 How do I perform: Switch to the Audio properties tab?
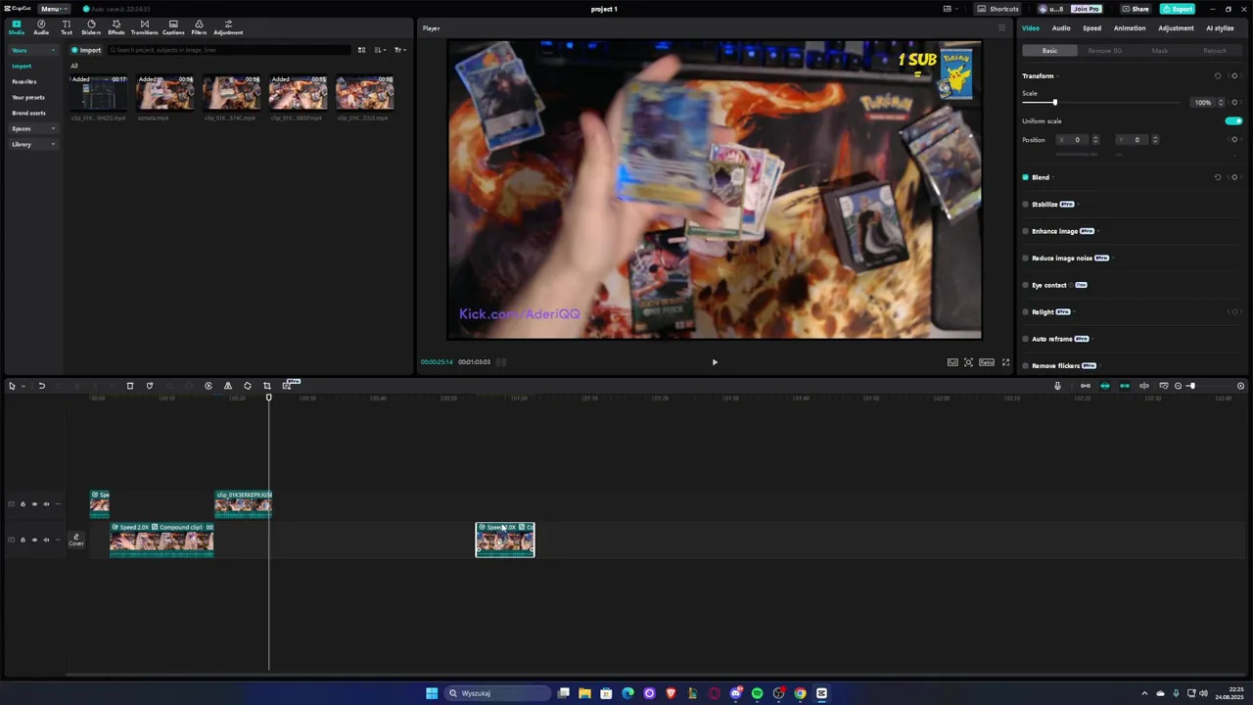point(1061,28)
